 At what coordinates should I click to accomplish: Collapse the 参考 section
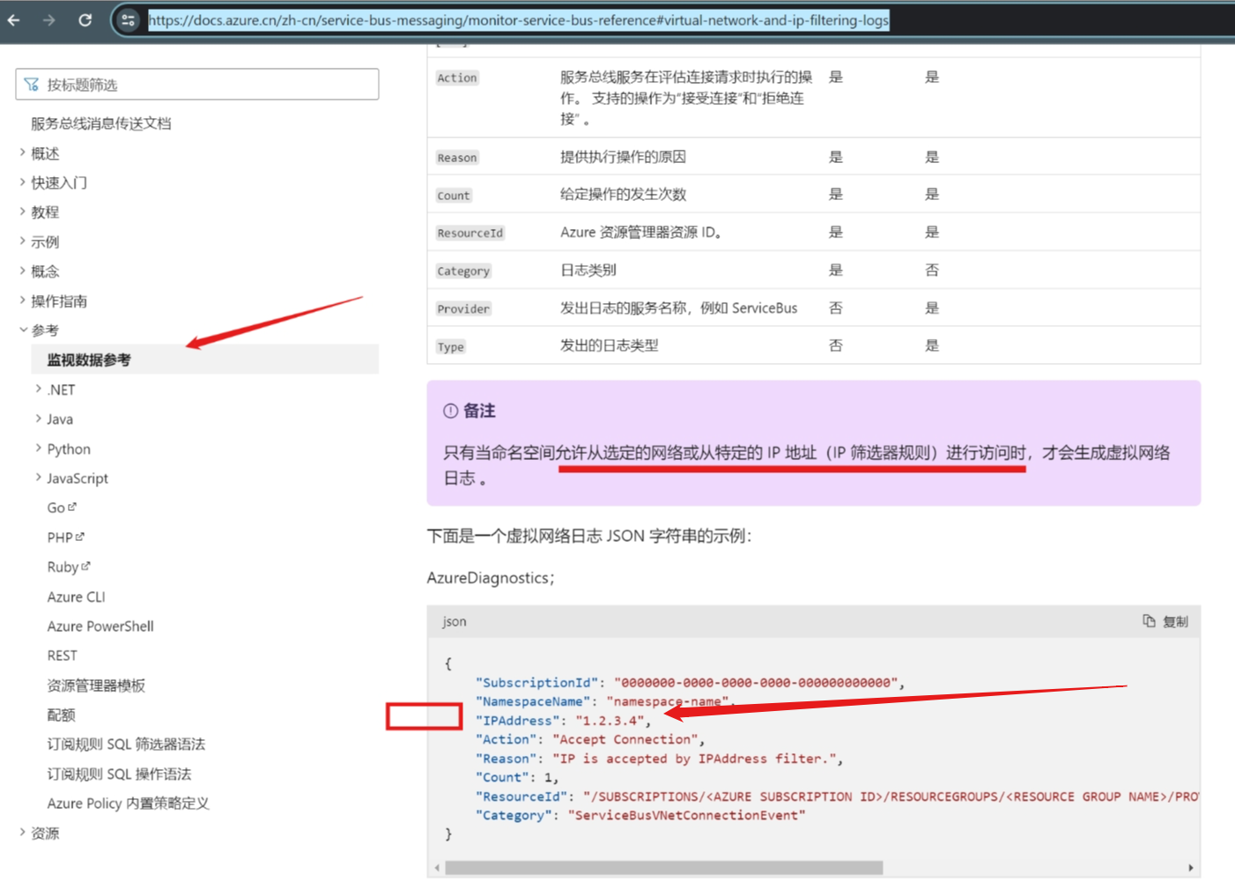tap(23, 330)
